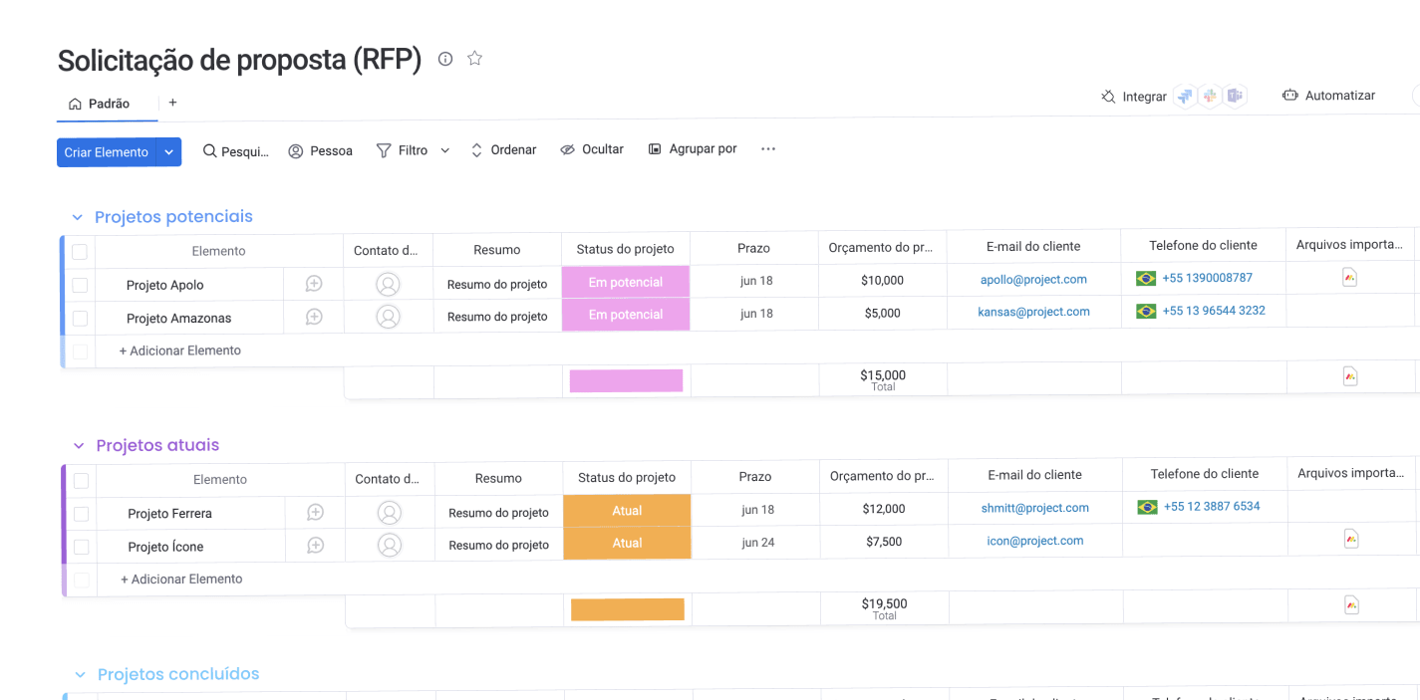The height and width of the screenshot is (700, 1420).
Task: Start a conversation on Projeto Apolo
Action: click(314, 284)
